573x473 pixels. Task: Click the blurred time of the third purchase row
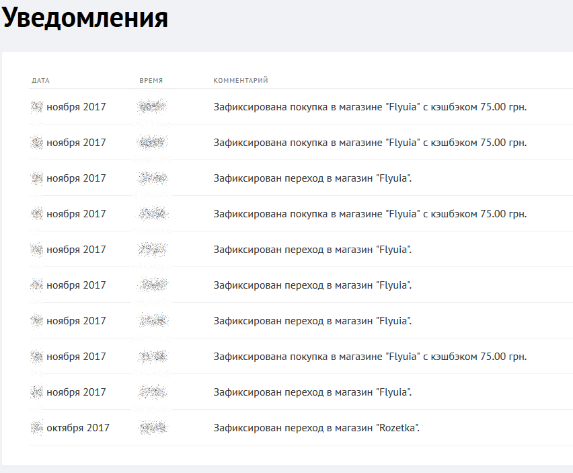(x=153, y=214)
